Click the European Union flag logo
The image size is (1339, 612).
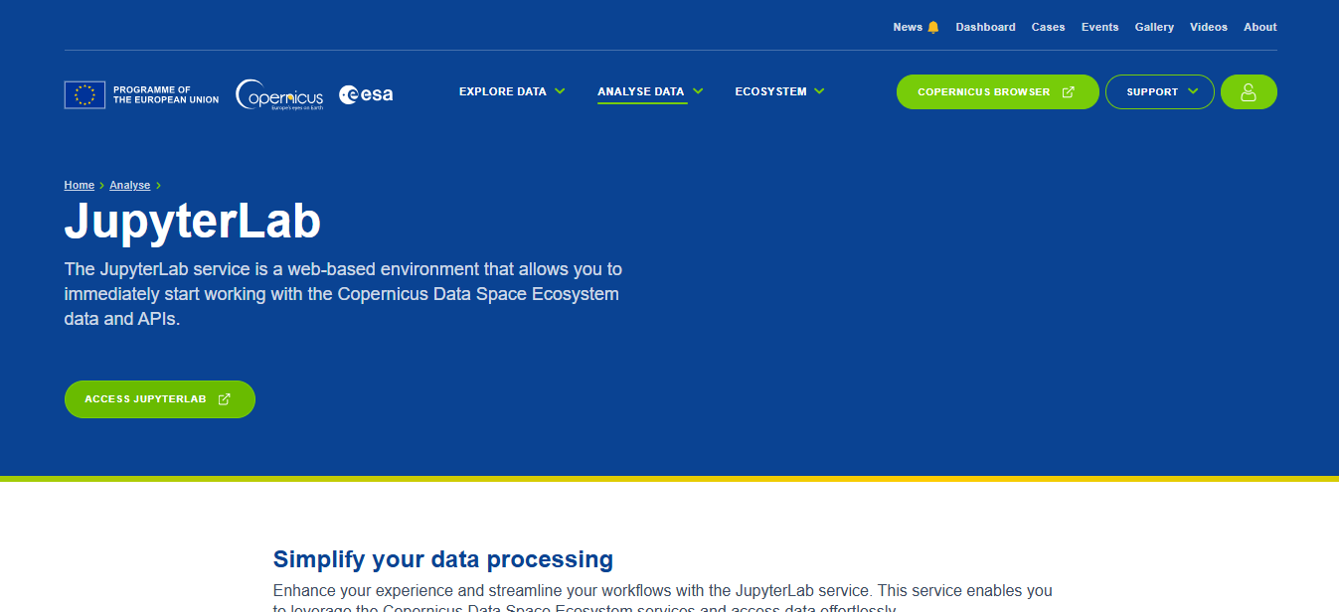point(84,94)
